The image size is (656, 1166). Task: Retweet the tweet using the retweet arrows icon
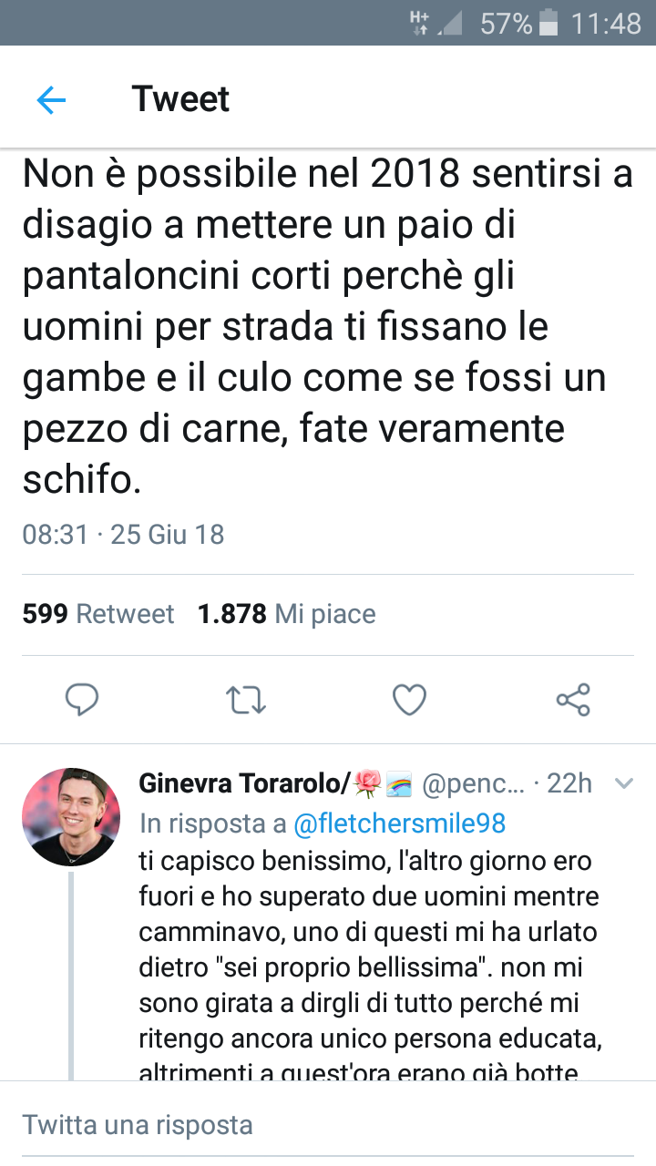click(x=245, y=700)
